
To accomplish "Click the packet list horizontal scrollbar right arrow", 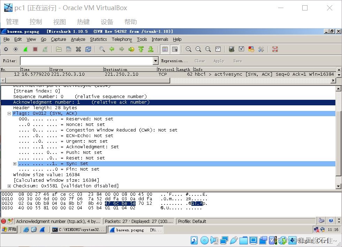I will (333, 81).
